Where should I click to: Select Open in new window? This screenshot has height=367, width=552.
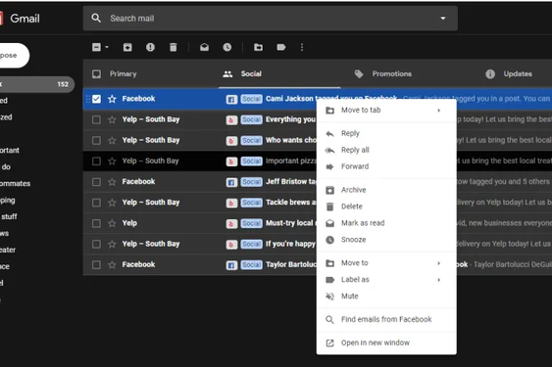[386, 343]
